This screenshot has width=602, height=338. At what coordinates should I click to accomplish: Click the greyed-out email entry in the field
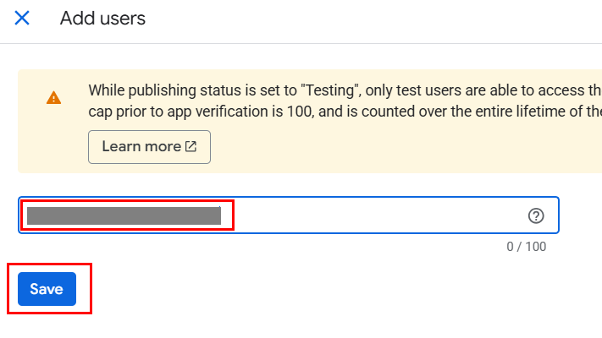(124, 215)
